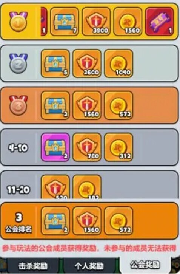Image resolution: width=180 pixels, height=274 pixels.
Task: Select the 3900 shield badge reward
Action: pyautogui.click(x=96, y=22)
